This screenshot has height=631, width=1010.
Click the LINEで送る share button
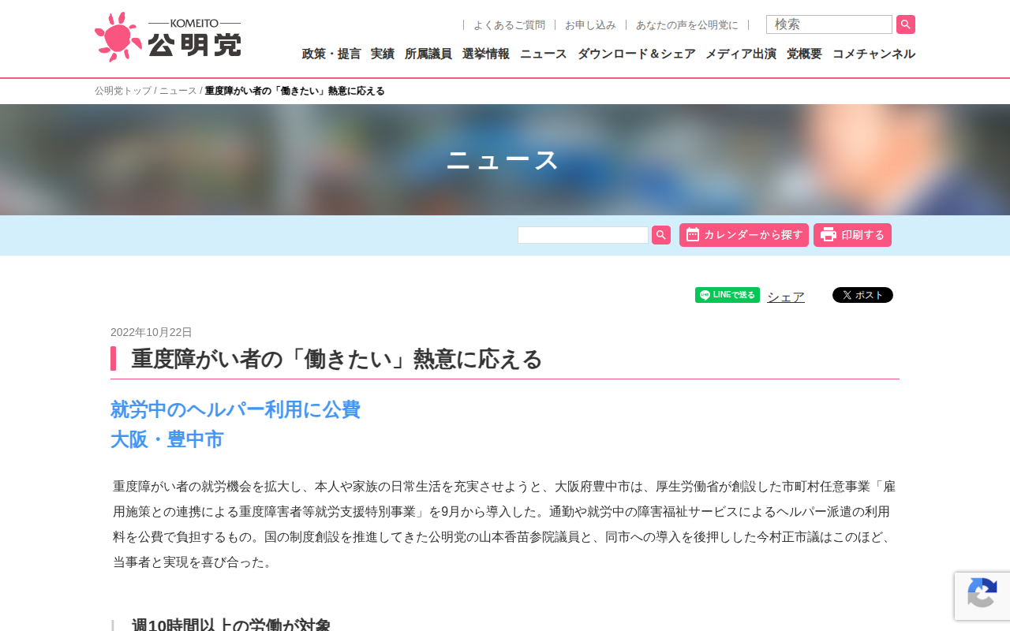pyautogui.click(x=728, y=295)
